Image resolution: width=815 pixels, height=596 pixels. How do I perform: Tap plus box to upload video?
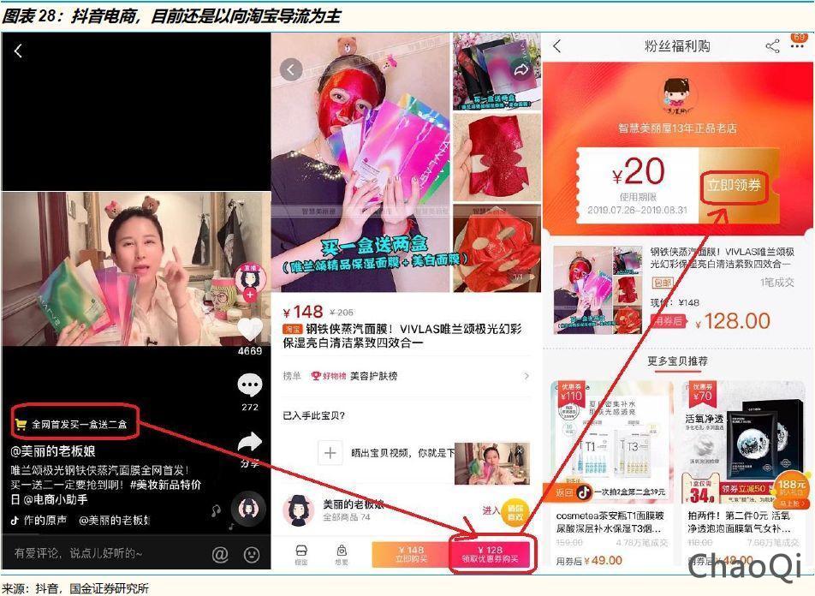click(x=330, y=453)
